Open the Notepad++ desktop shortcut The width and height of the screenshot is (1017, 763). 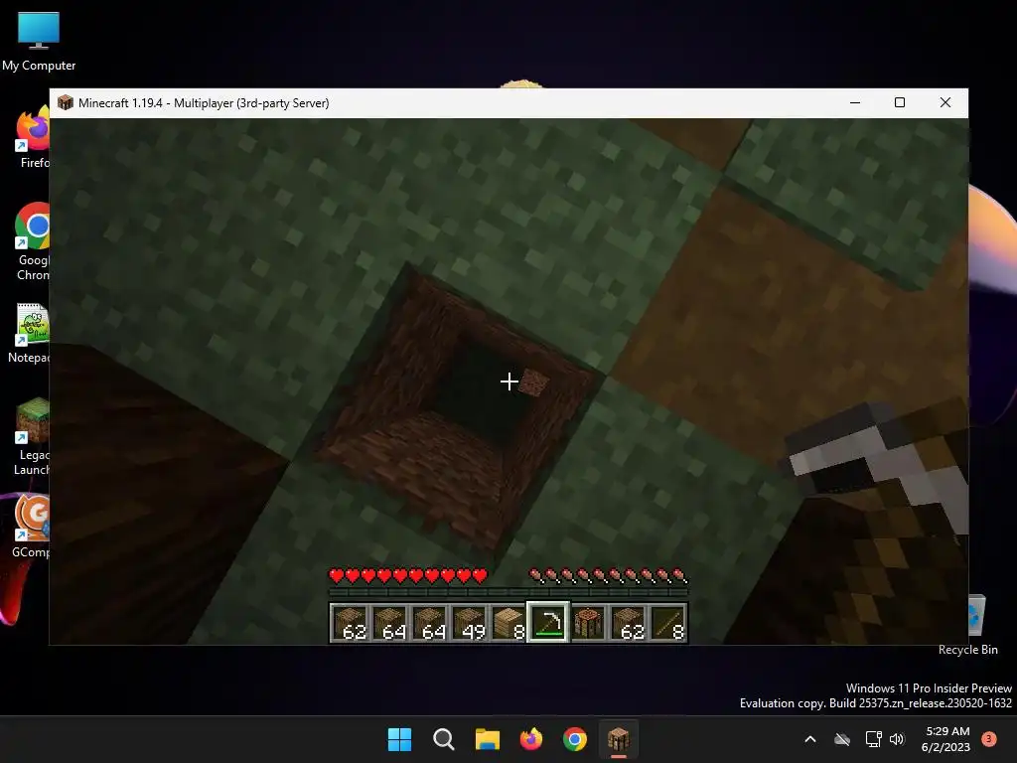31,334
